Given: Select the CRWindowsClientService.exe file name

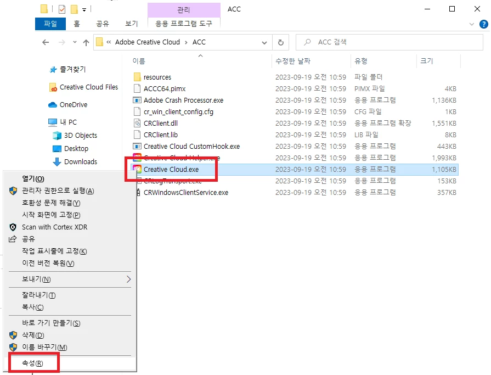Looking at the screenshot, I should click(186, 192).
